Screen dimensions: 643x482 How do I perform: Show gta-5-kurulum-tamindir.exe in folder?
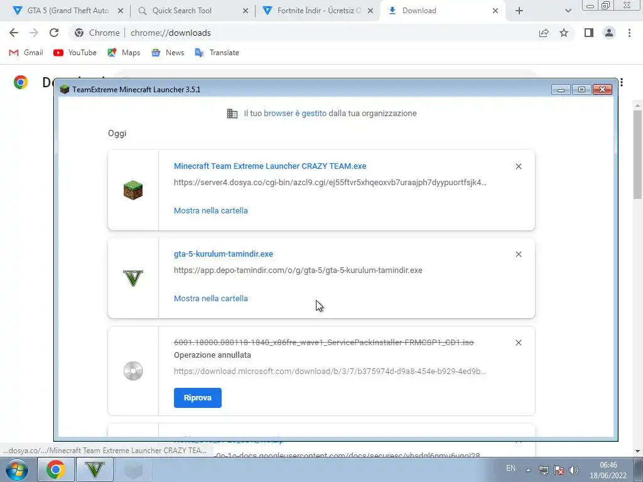click(211, 298)
